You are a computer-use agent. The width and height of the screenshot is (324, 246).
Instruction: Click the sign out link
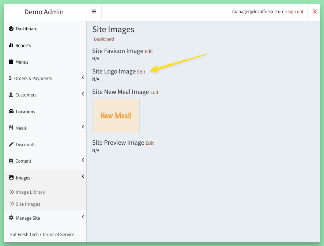(x=295, y=12)
